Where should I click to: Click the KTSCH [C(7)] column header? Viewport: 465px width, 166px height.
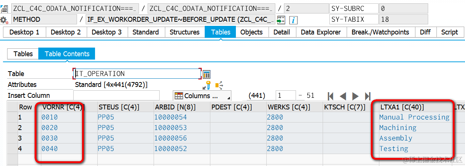pos(351,107)
